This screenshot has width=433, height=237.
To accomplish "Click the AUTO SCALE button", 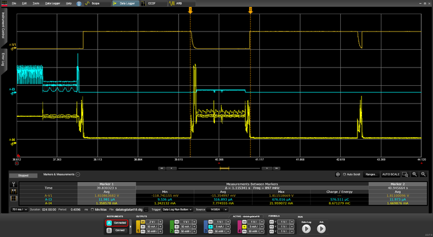I will tap(391, 174).
